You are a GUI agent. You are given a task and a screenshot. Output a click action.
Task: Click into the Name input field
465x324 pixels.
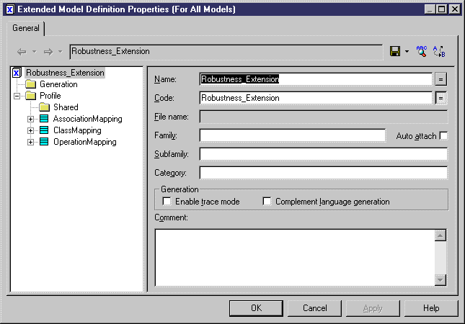point(316,79)
